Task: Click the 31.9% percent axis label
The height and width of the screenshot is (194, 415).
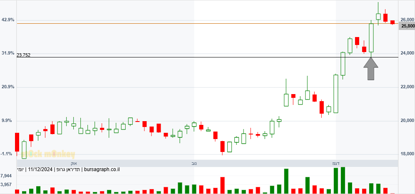Action: (x=8, y=53)
